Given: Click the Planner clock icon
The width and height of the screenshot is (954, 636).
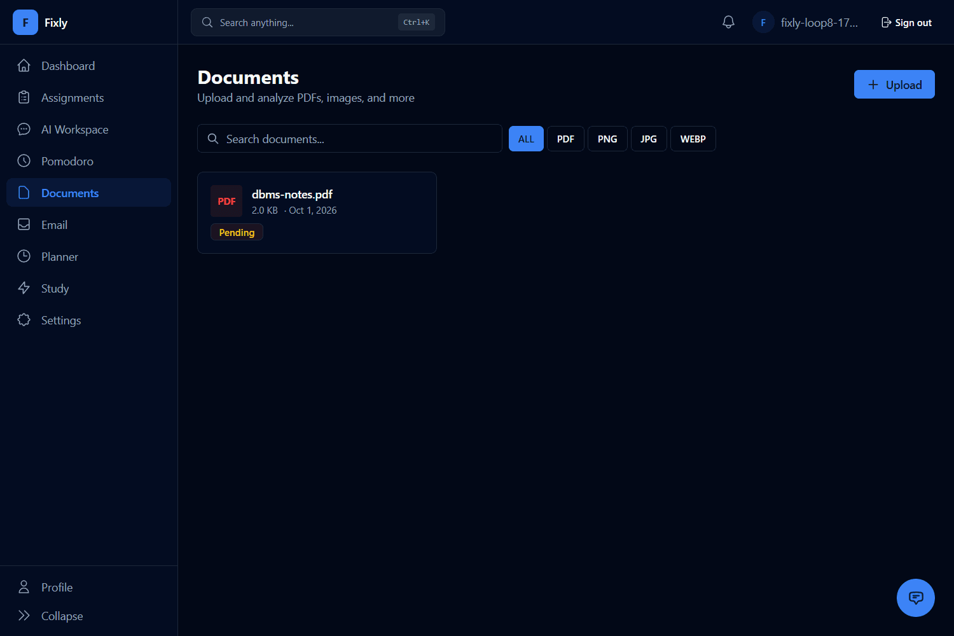Looking at the screenshot, I should [24, 256].
